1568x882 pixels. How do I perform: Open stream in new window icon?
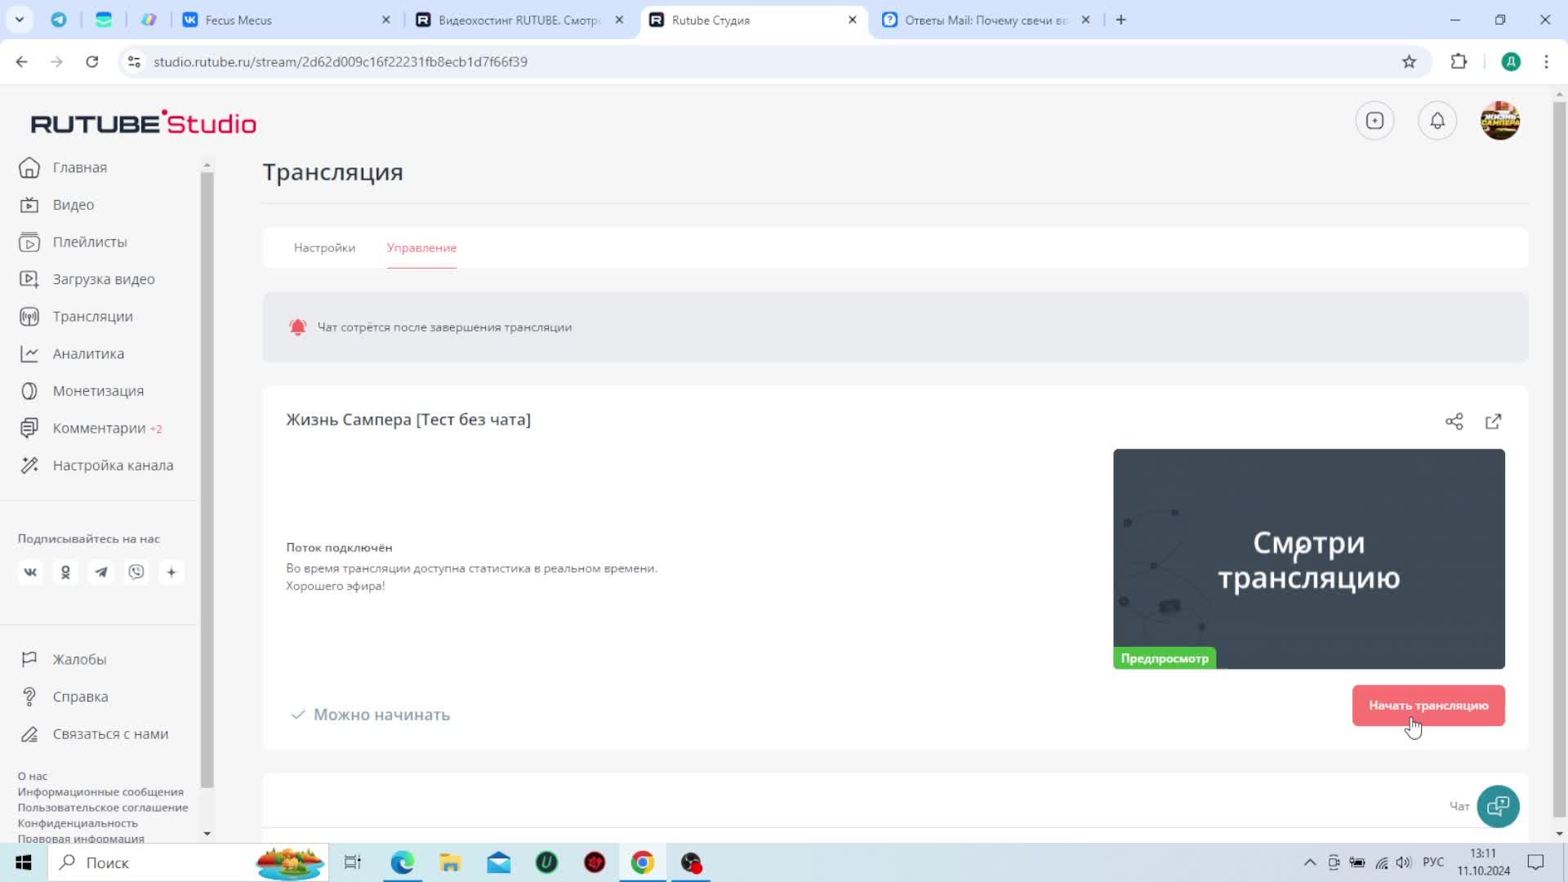point(1493,421)
